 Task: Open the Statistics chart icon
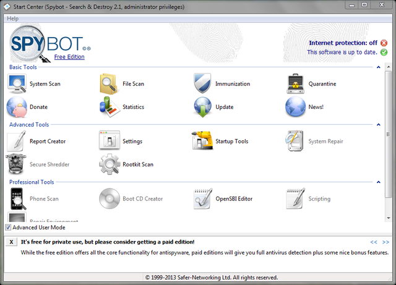coord(110,107)
